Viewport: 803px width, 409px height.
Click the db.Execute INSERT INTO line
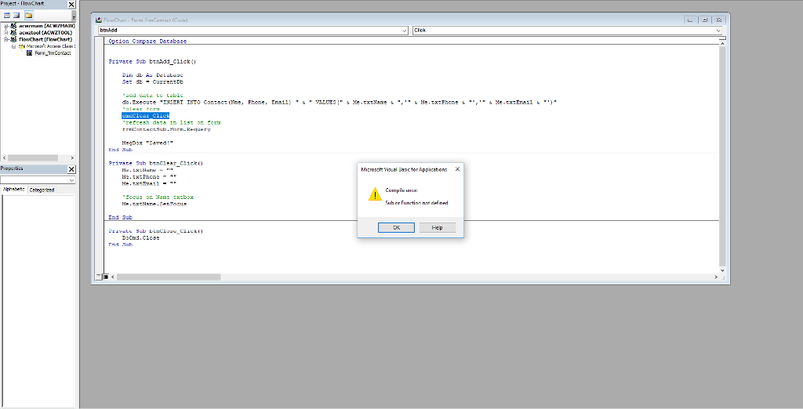click(339, 103)
